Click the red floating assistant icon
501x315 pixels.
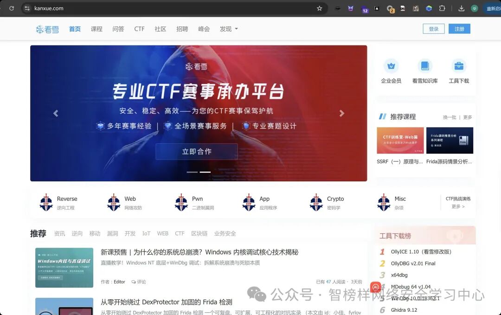tap(375, 287)
